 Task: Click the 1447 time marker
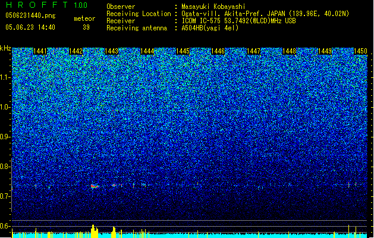[253, 51]
